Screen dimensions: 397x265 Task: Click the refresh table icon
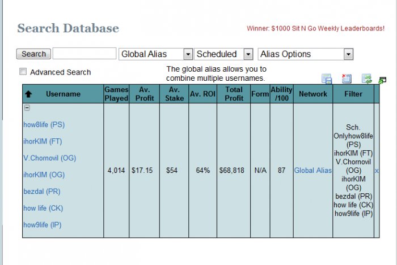[x=366, y=79]
